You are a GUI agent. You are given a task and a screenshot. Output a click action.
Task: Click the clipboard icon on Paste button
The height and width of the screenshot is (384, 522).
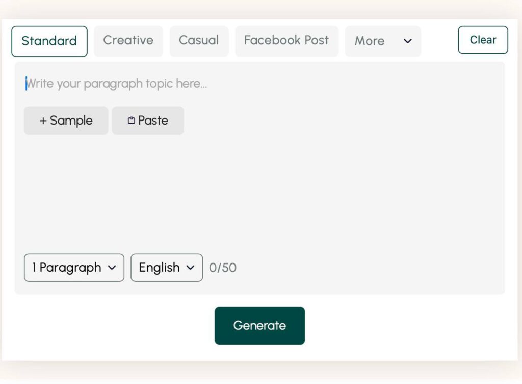[x=132, y=121]
